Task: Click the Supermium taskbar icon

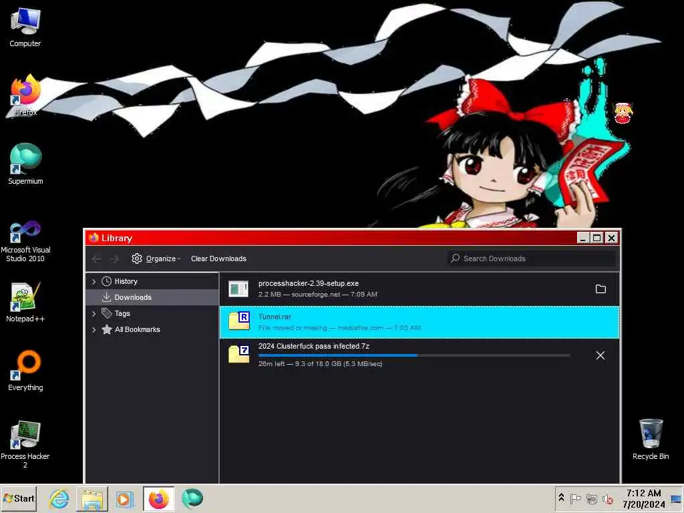Action: click(192, 498)
